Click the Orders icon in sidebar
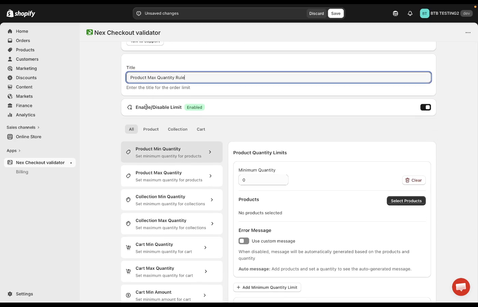 coord(10,41)
